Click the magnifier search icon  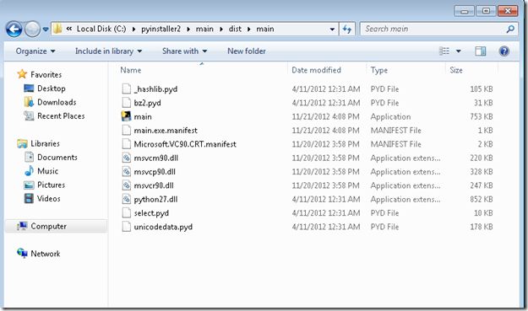tap(510, 29)
